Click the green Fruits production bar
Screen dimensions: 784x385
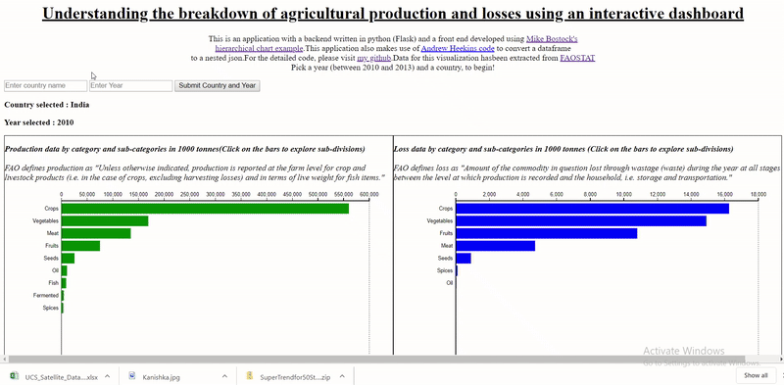[x=80, y=246]
